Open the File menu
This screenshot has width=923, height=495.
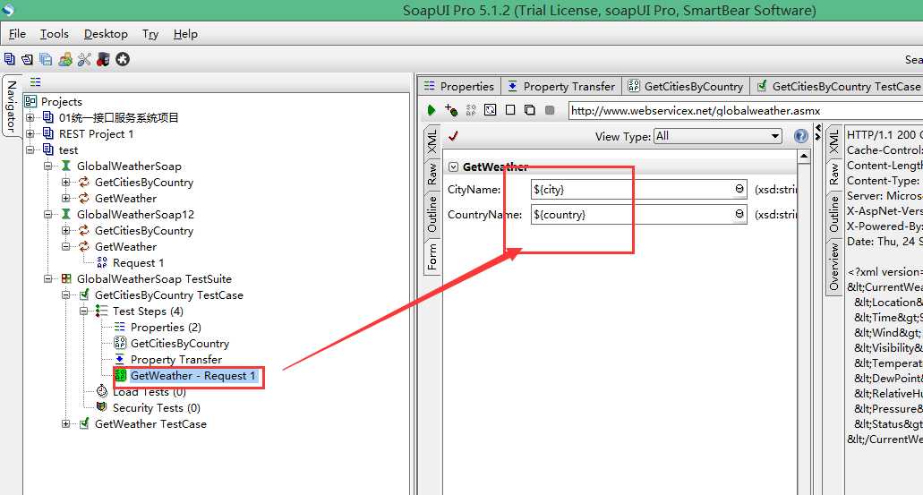pyautogui.click(x=17, y=33)
